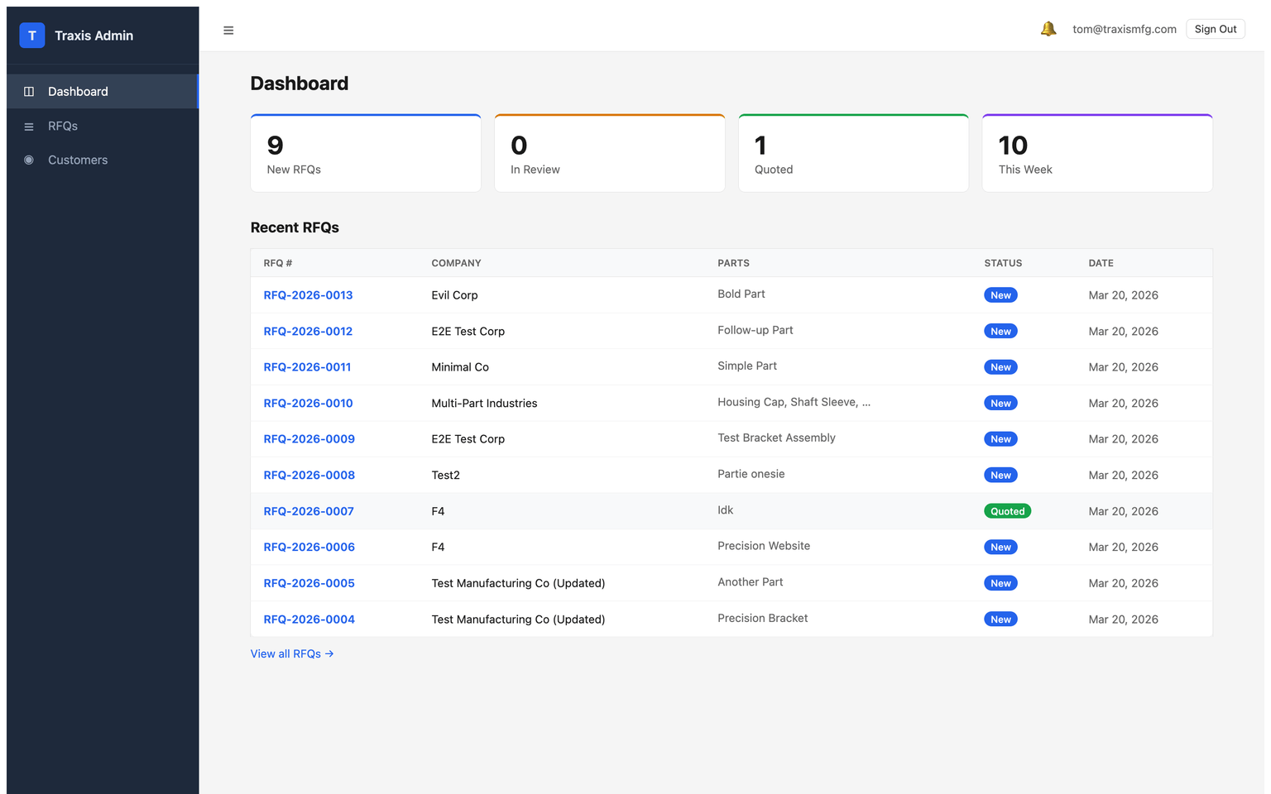The image size is (1271, 794).
Task: Click New status badge for Evil Corp
Action: [x=1000, y=295]
